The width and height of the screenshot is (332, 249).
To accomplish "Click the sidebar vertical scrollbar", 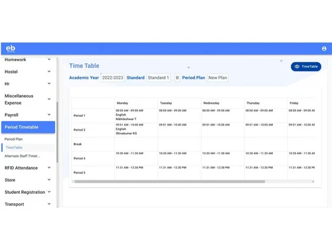I will pyautogui.click(x=57, y=132).
